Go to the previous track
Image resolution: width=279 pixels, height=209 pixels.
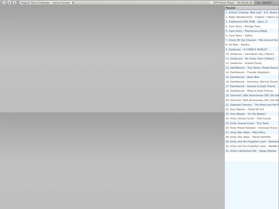(4, 3)
